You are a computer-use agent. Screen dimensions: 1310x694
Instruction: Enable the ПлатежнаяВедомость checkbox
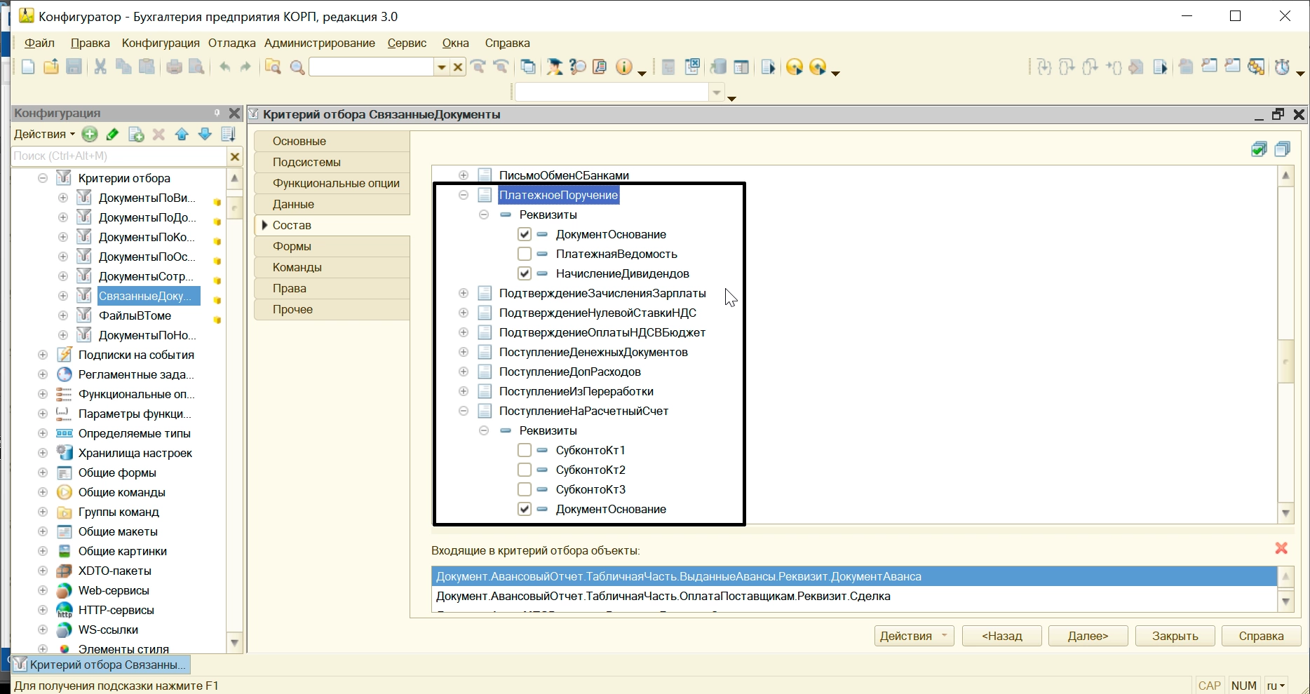coord(525,254)
